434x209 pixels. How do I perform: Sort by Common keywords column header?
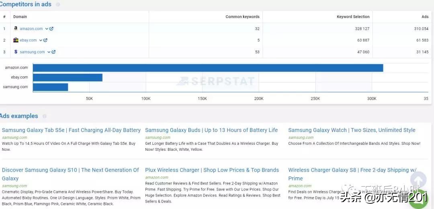(x=242, y=16)
